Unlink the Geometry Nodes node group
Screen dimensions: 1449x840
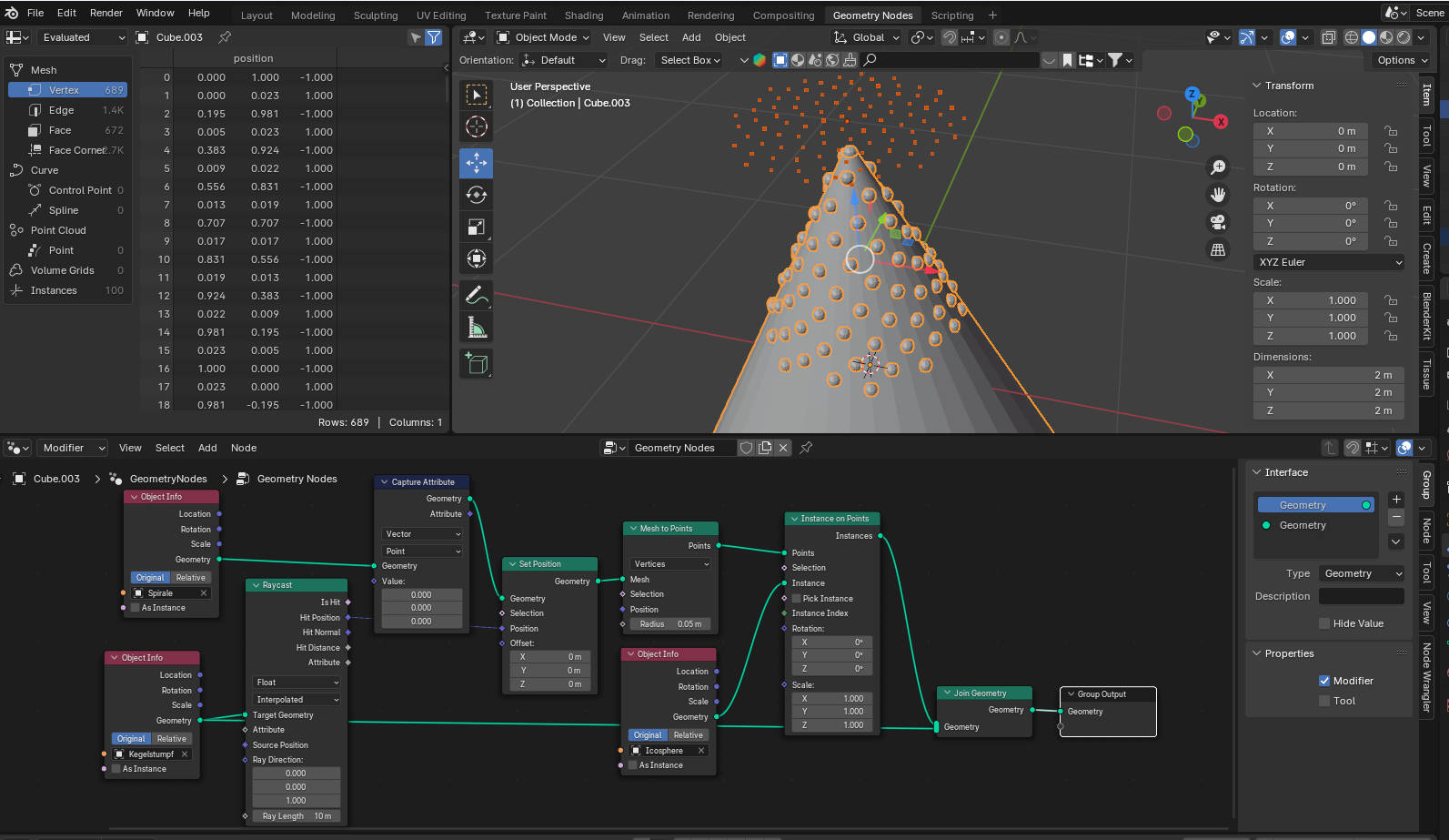[783, 448]
